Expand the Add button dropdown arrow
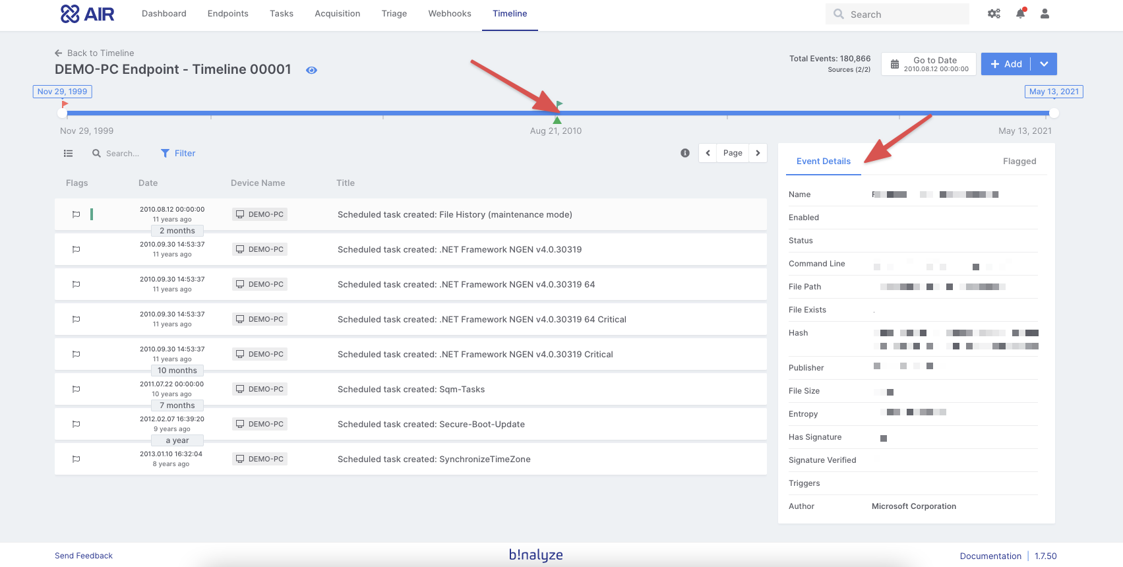This screenshot has width=1123, height=567. pos(1044,64)
